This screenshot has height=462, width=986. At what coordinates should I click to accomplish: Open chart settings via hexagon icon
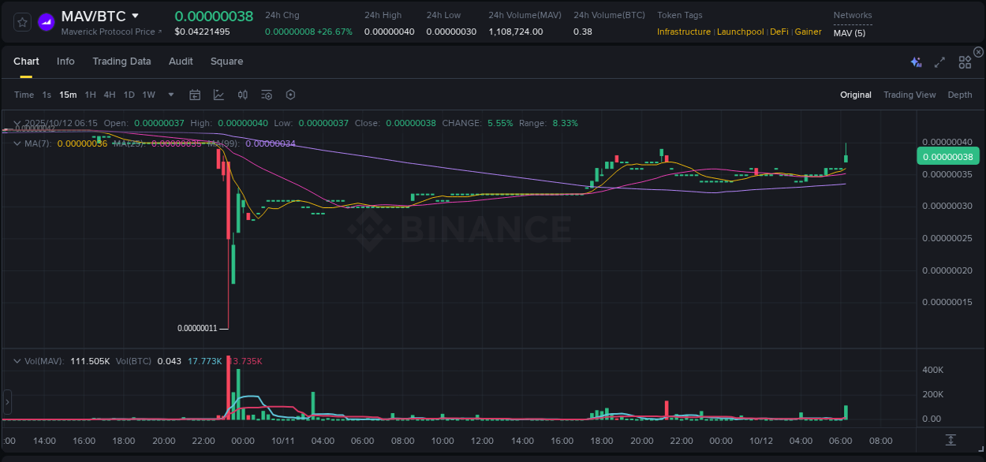coord(290,95)
